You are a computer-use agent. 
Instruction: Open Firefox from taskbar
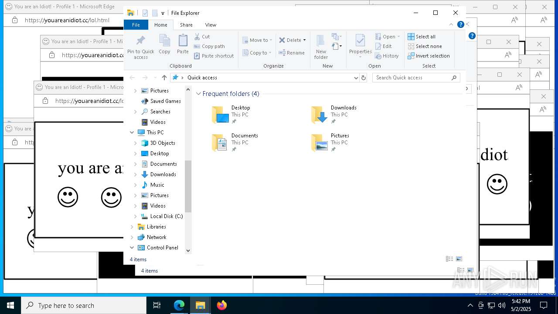pyautogui.click(x=222, y=305)
